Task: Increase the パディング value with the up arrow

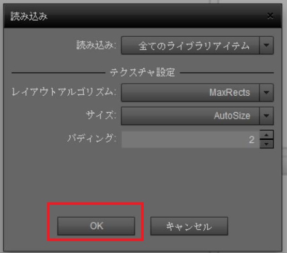Action: (x=266, y=135)
